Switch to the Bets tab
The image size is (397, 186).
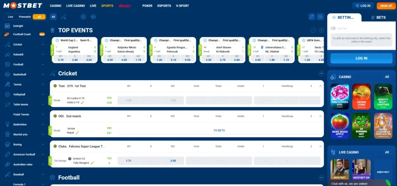click(x=378, y=17)
